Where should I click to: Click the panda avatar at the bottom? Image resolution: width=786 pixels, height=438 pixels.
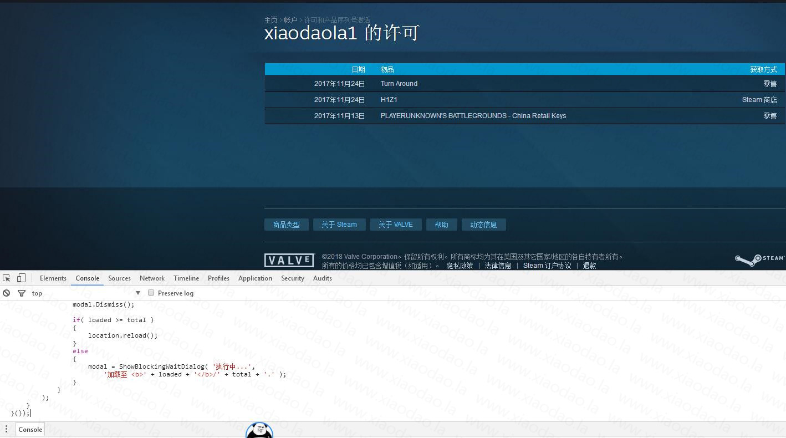point(259,430)
